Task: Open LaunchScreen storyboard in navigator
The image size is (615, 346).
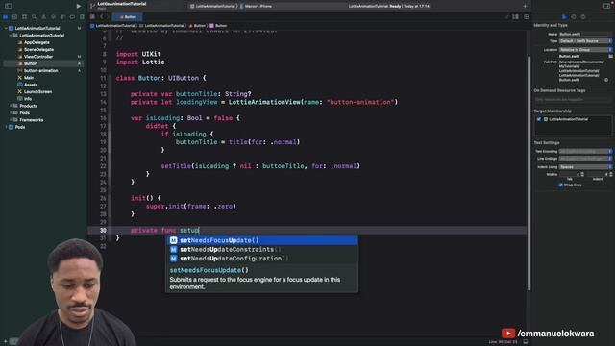Action: (x=37, y=92)
